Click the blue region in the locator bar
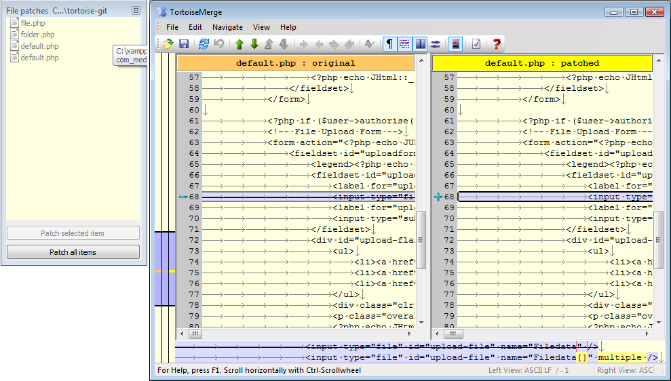 tap(165, 268)
